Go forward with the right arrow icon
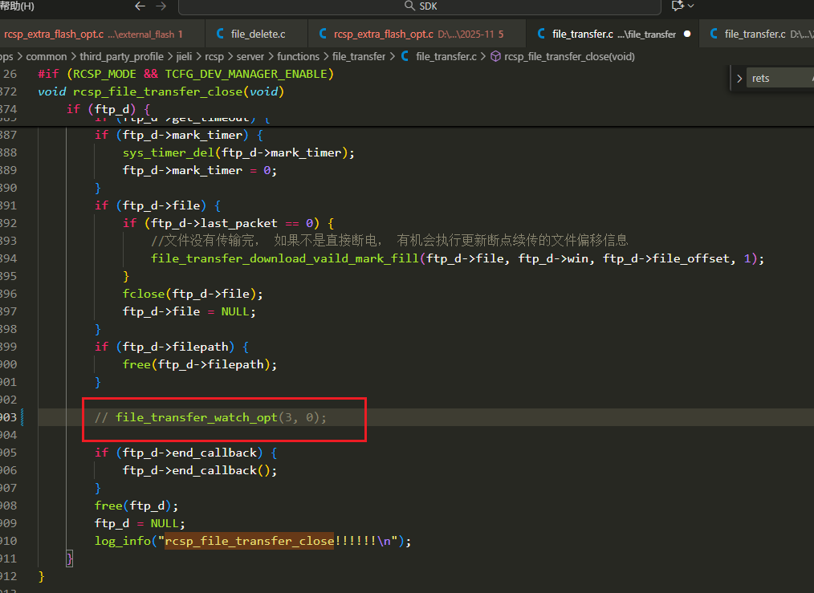 (161, 6)
